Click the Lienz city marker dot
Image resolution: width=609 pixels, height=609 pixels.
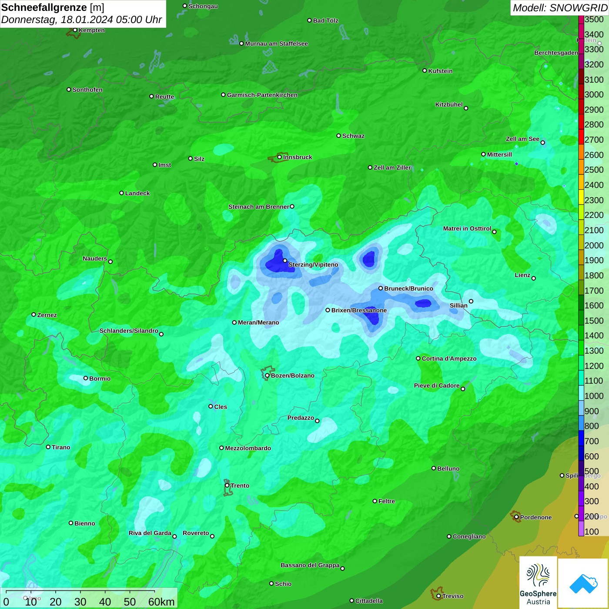click(x=534, y=278)
